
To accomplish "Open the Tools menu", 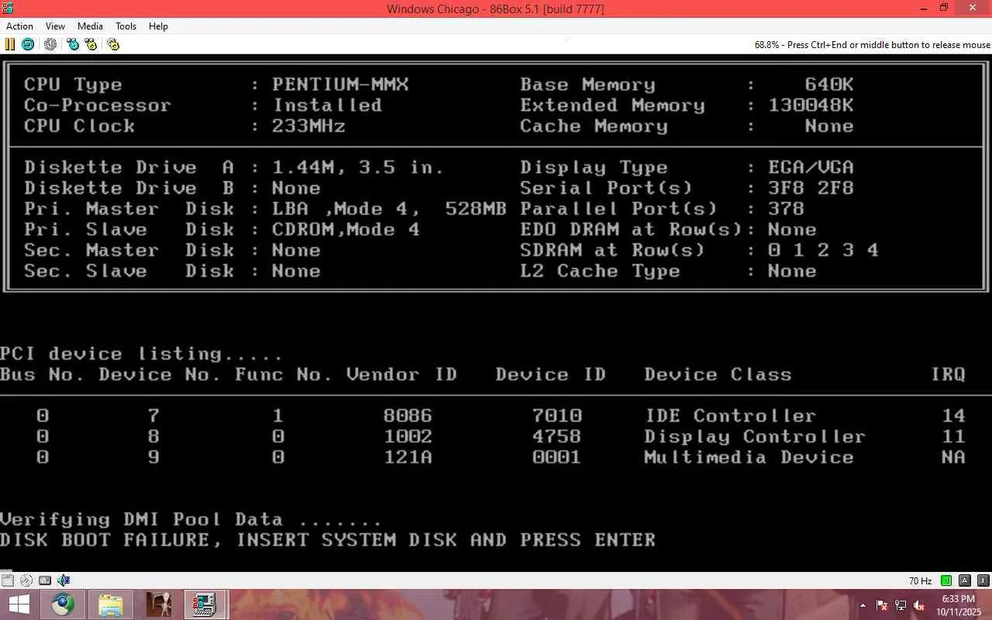I will 126,26.
